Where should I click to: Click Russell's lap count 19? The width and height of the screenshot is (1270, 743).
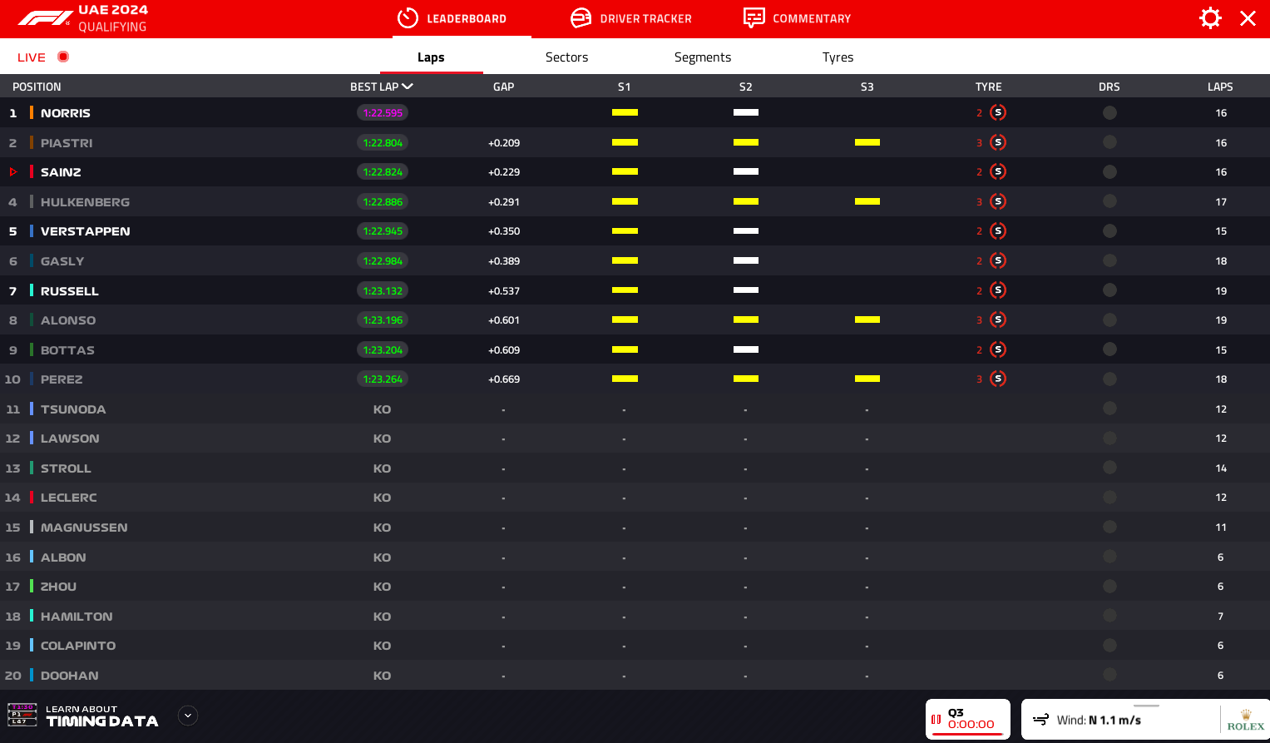coord(1221,291)
